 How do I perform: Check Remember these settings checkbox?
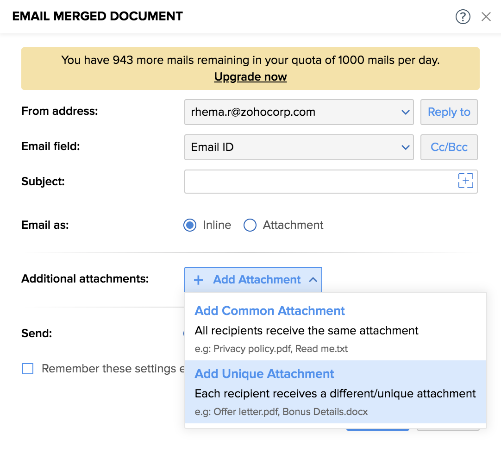pos(28,369)
